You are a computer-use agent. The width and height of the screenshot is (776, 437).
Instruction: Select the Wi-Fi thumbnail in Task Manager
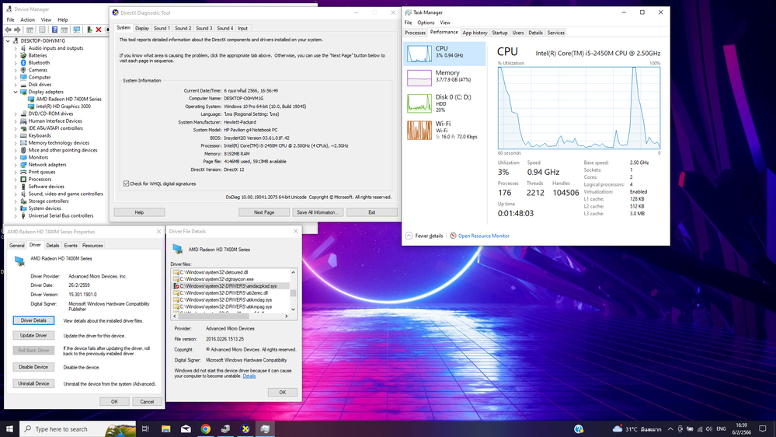(419, 131)
